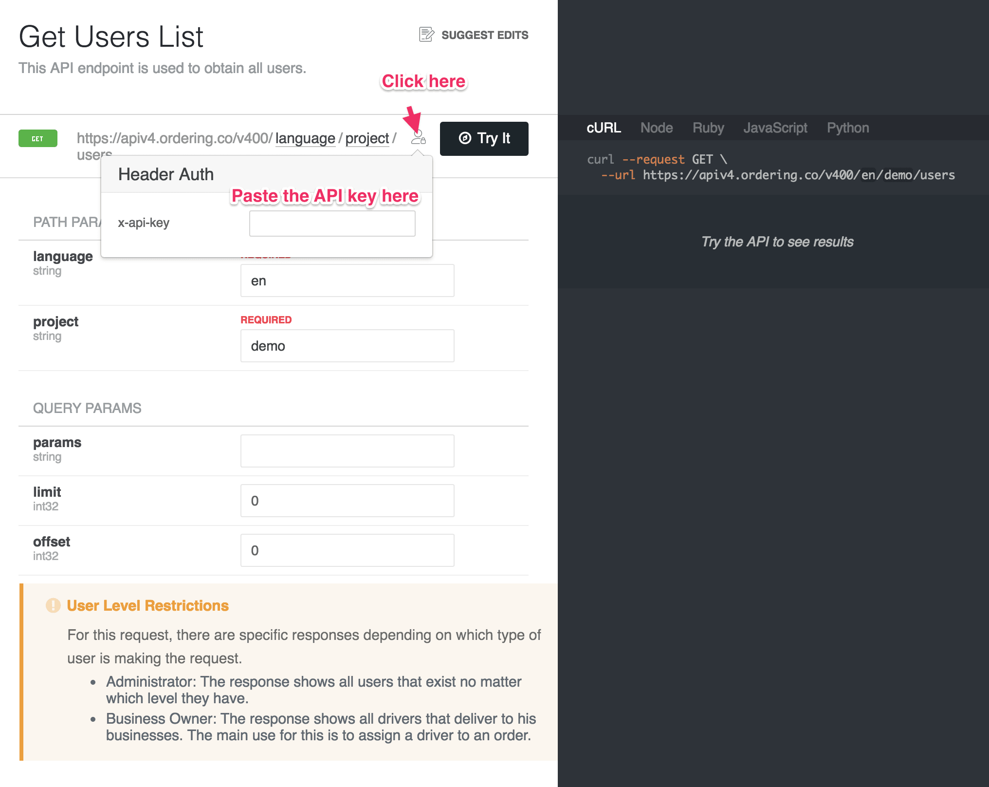Click the offset parameter name label
This screenshot has width=989, height=787.
point(52,542)
